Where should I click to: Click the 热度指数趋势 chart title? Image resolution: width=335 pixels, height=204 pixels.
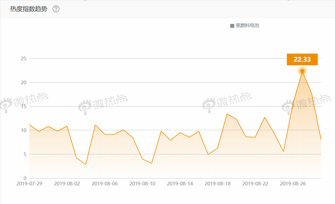(29, 9)
